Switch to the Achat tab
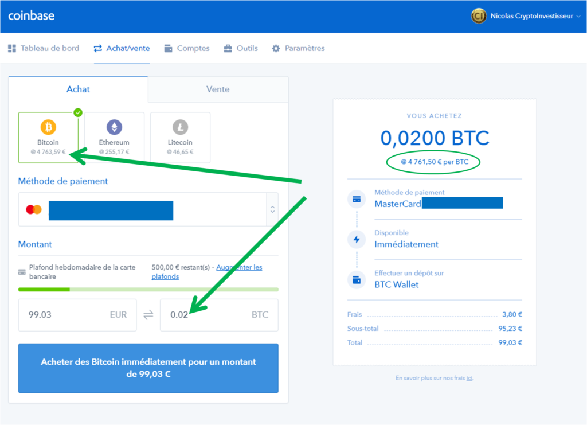Image resolution: width=587 pixels, height=425 pixels. coord(78,89)
